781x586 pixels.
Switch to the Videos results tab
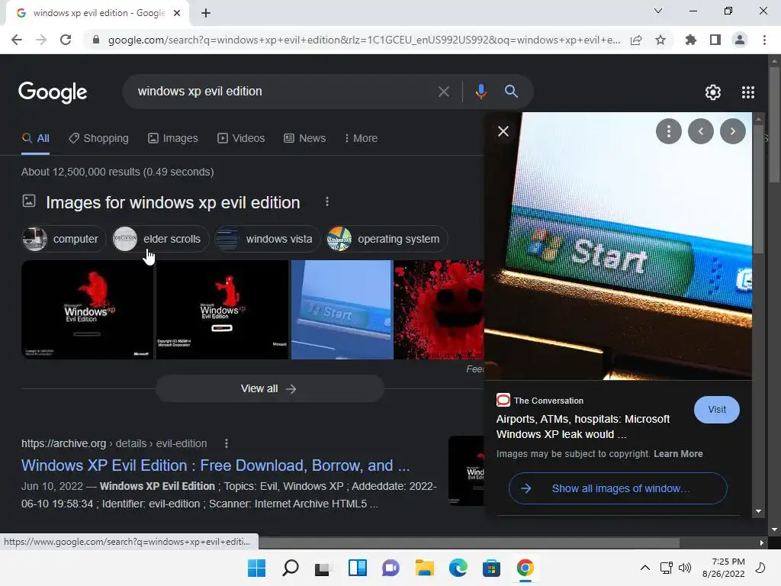241,139
